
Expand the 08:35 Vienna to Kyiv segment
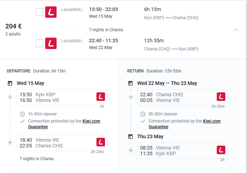228,151
